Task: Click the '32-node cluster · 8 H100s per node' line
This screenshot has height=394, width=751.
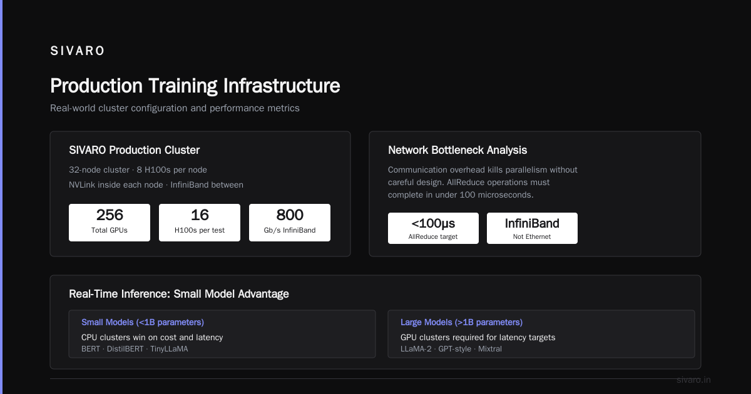Action: [x=138, y=170]
